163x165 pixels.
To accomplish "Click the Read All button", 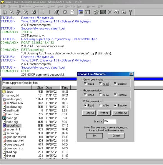I will click(89, 113).
